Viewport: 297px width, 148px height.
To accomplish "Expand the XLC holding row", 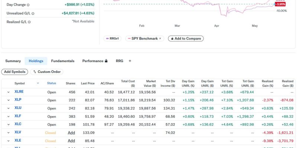I will pyautogui.click(x=8, y=125).
